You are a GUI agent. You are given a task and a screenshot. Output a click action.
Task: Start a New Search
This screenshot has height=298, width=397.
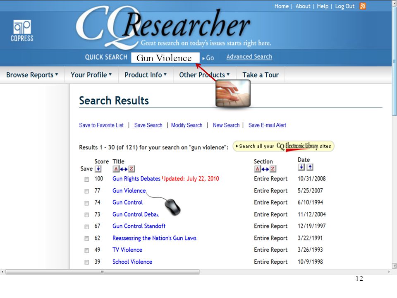[x=226, y=125]
